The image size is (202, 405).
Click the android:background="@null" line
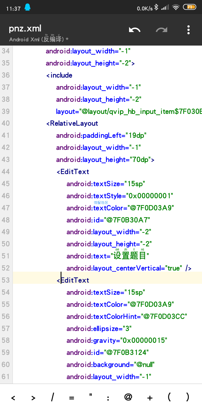coord(111,364)
